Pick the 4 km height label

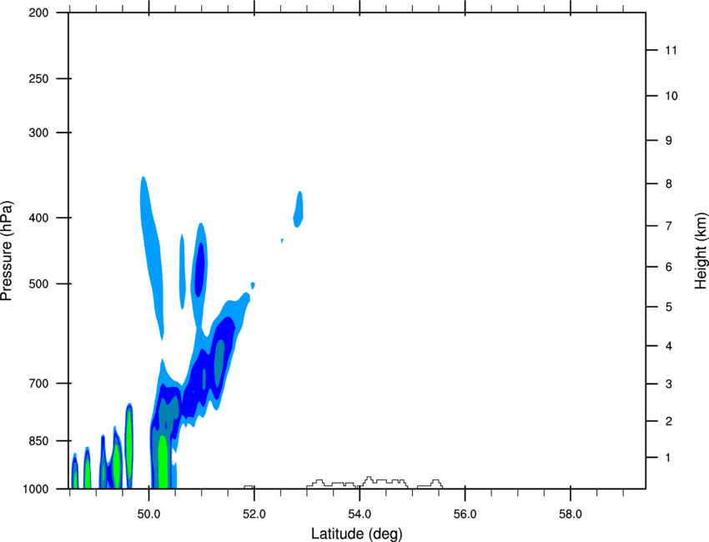[668, 346]
